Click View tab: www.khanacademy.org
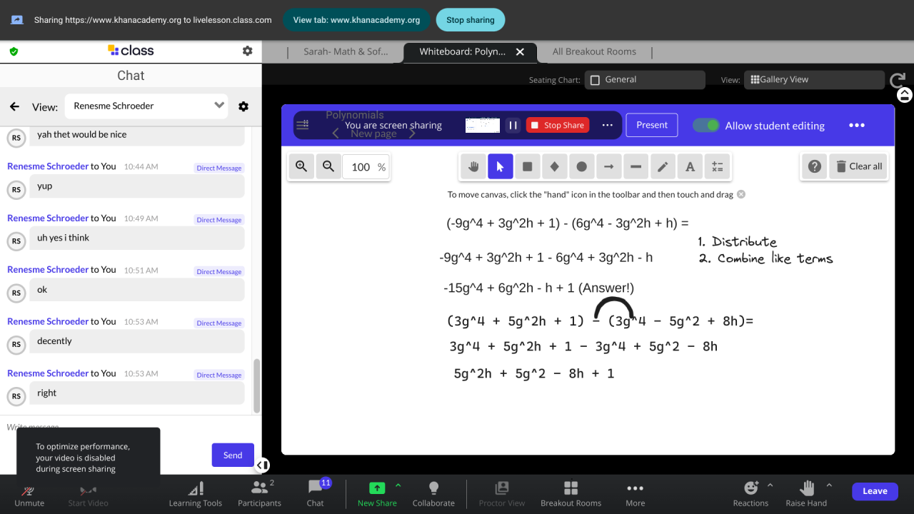Viewport: 914px width, 514px height. click(356, 20)
